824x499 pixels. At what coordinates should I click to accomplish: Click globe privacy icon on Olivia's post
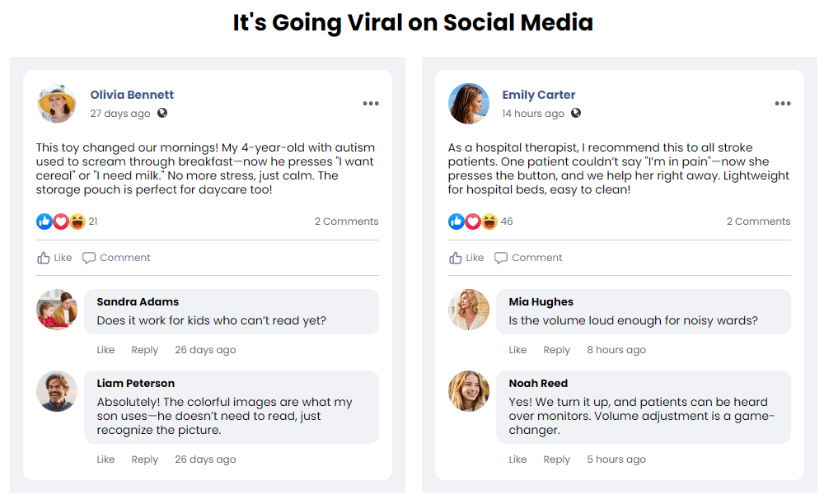click(x=162, y=114)
